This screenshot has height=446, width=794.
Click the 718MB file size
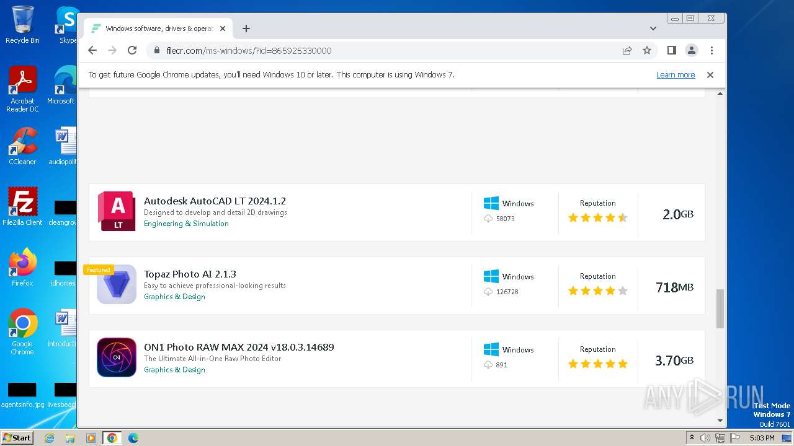[x=674, y=287]
